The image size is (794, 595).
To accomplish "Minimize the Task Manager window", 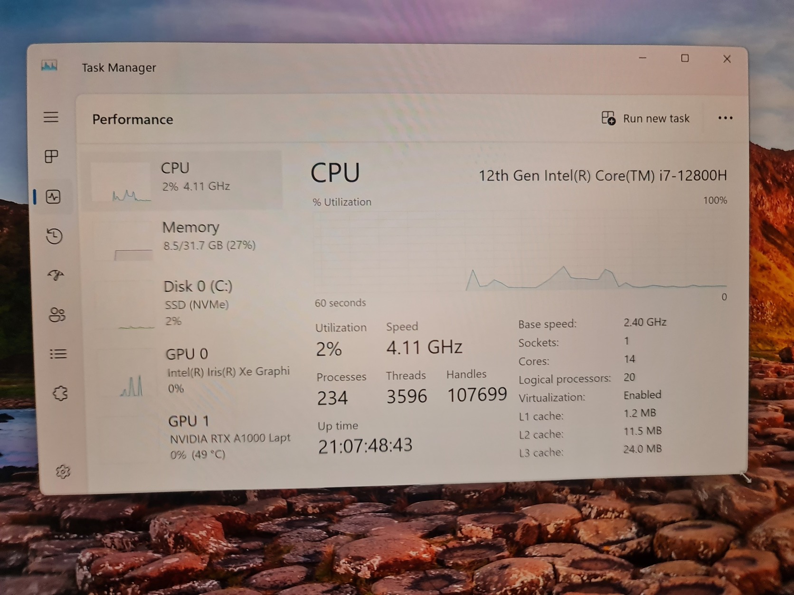I will [x=643, y=58].
